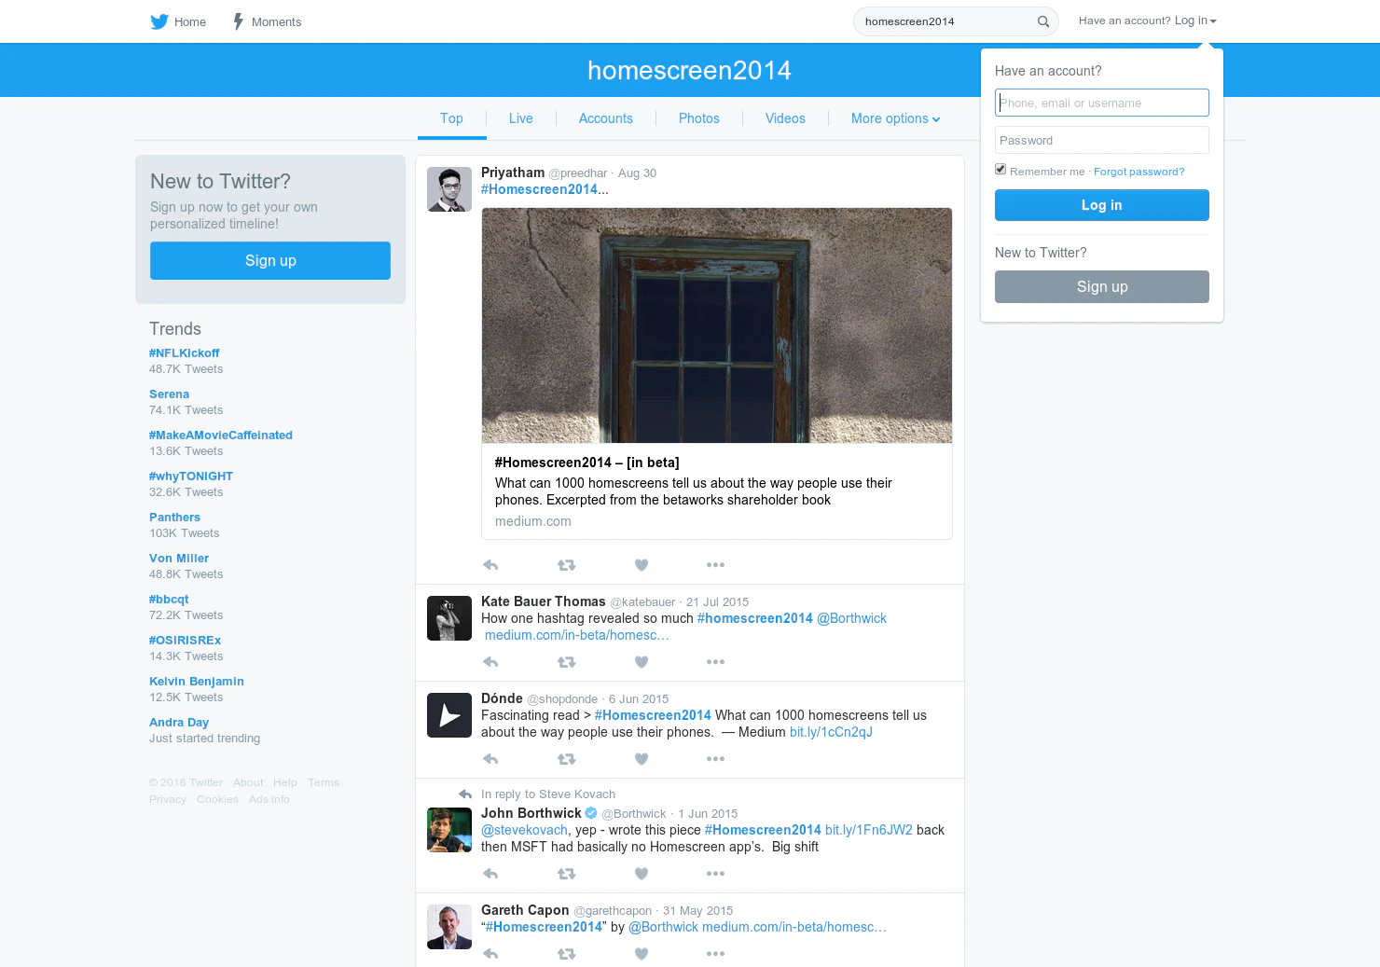
Task: Like Priyatham's tweet with heart icon
Action: (x=642, y=565)
